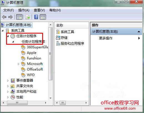Image resolution: width=144 pixels, height=113 pixels.
Task: Click the export list toolbar icon
Action: coord(28,17)
